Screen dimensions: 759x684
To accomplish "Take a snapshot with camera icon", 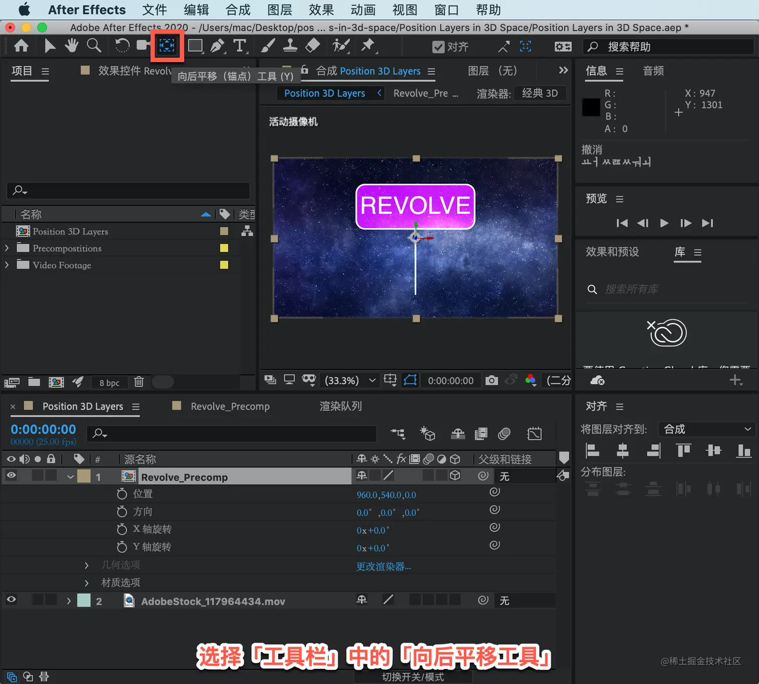I will tap(491, 380).
